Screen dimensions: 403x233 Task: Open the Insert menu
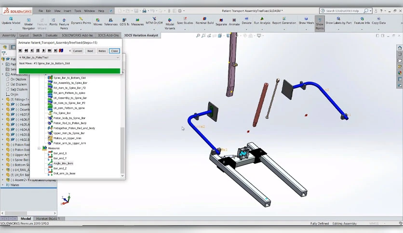pos(67,11)
